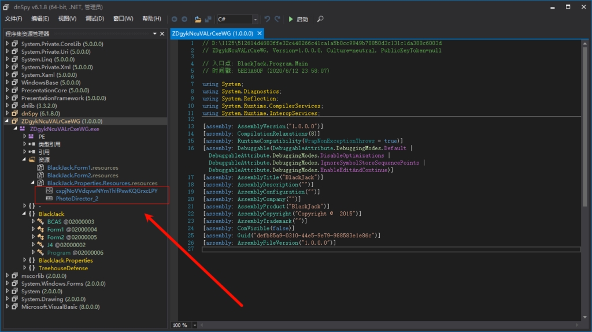Open the 窗口(W) menu
Viewport: 592px width, 332px height.
[x=123, y=18]
